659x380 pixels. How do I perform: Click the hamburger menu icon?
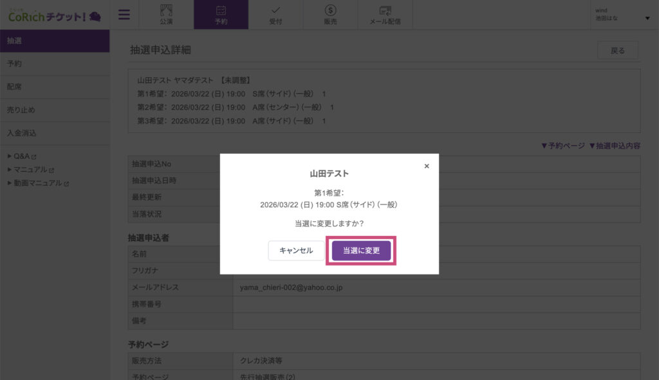124,15
